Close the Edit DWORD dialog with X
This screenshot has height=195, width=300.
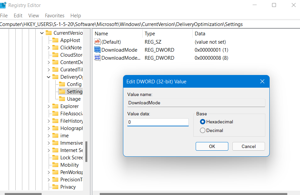point(262,82)
